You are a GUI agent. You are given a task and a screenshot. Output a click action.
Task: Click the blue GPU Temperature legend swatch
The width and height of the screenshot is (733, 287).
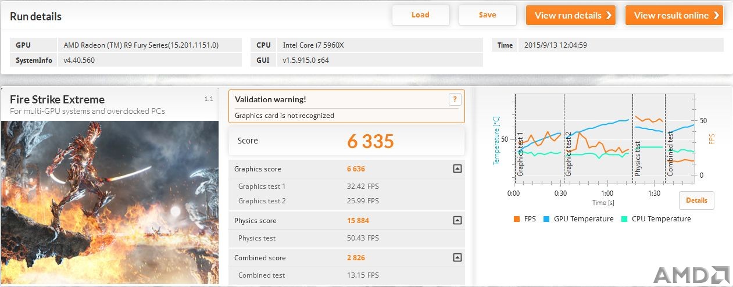546,219
